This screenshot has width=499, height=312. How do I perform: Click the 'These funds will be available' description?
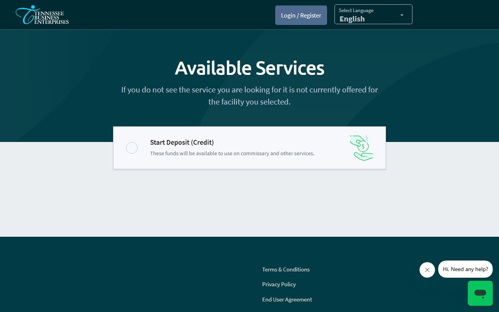click(x=232, y=153)
